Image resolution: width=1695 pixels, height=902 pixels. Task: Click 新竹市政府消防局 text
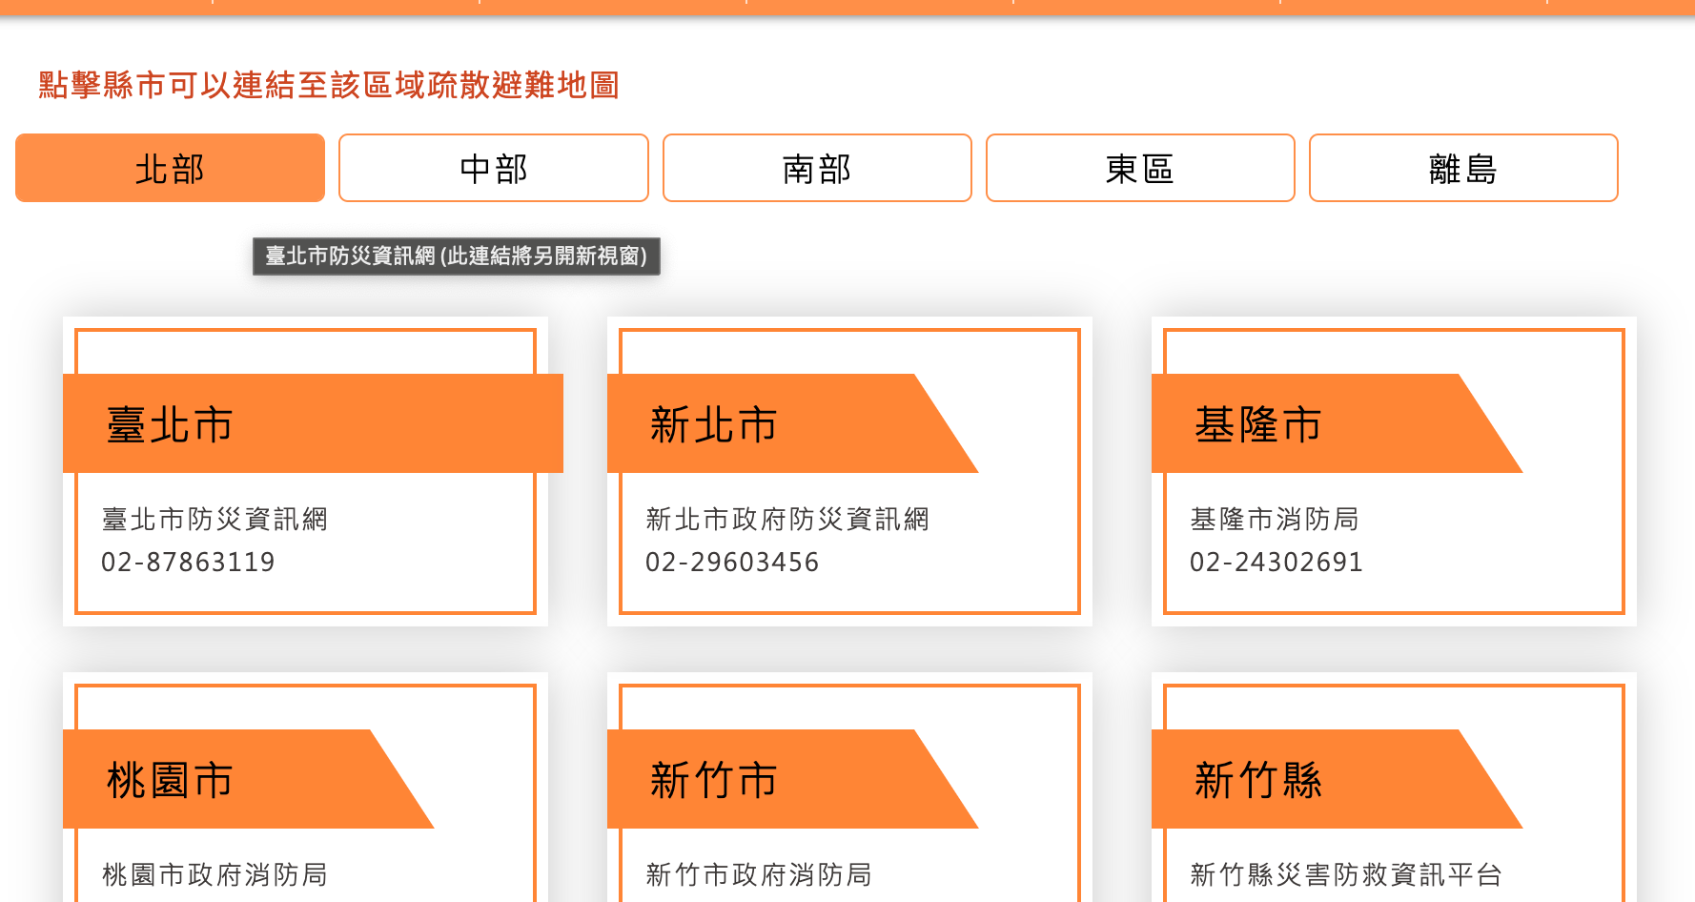click(x=759, y=874)
